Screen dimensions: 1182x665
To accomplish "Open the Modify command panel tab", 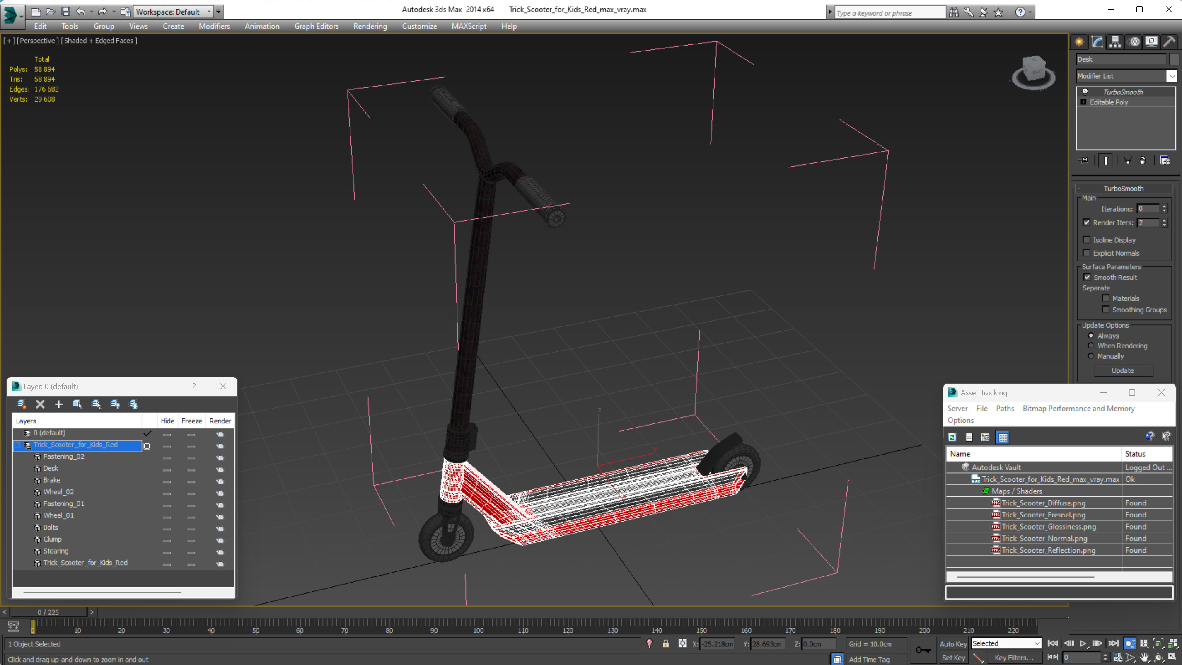I will (1097, 42).
